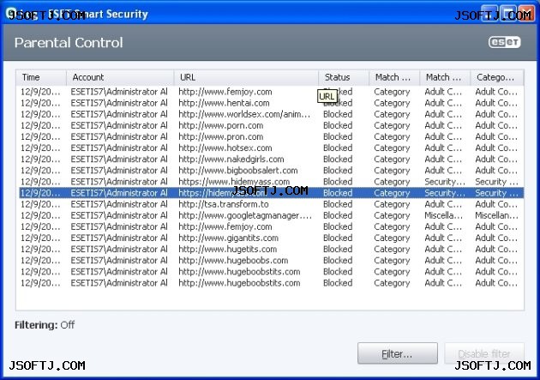Click Adult Co... cell in tsa.transform.to row
This screenshot has width=540, height=380.
496,204
